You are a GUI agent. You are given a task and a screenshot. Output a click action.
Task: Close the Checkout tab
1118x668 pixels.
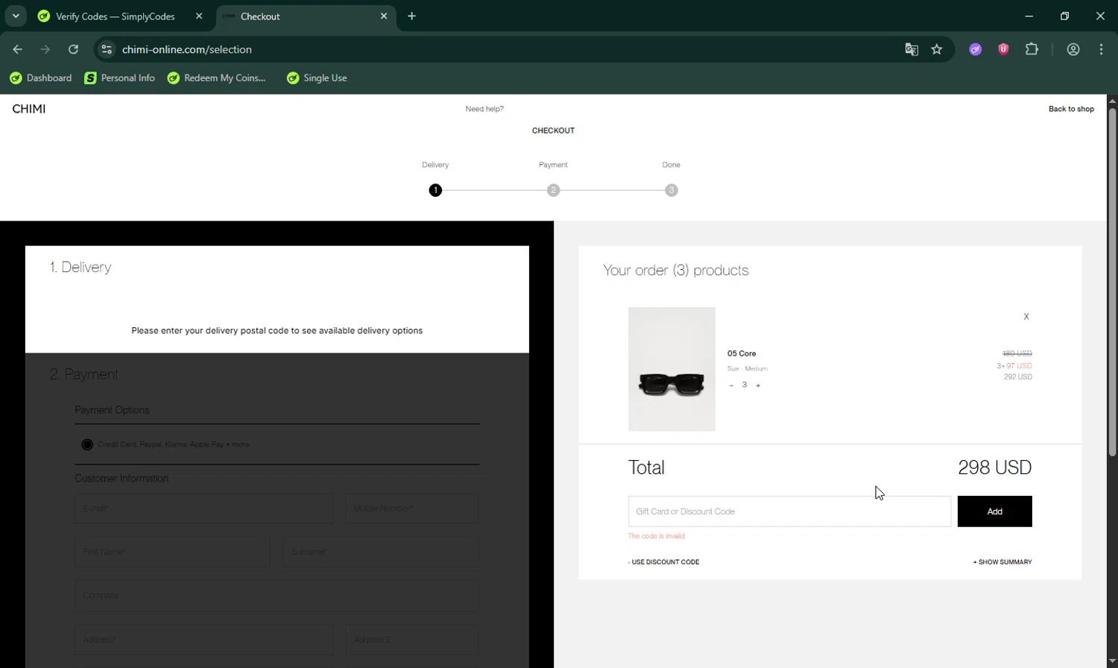[x=384, y=16]
